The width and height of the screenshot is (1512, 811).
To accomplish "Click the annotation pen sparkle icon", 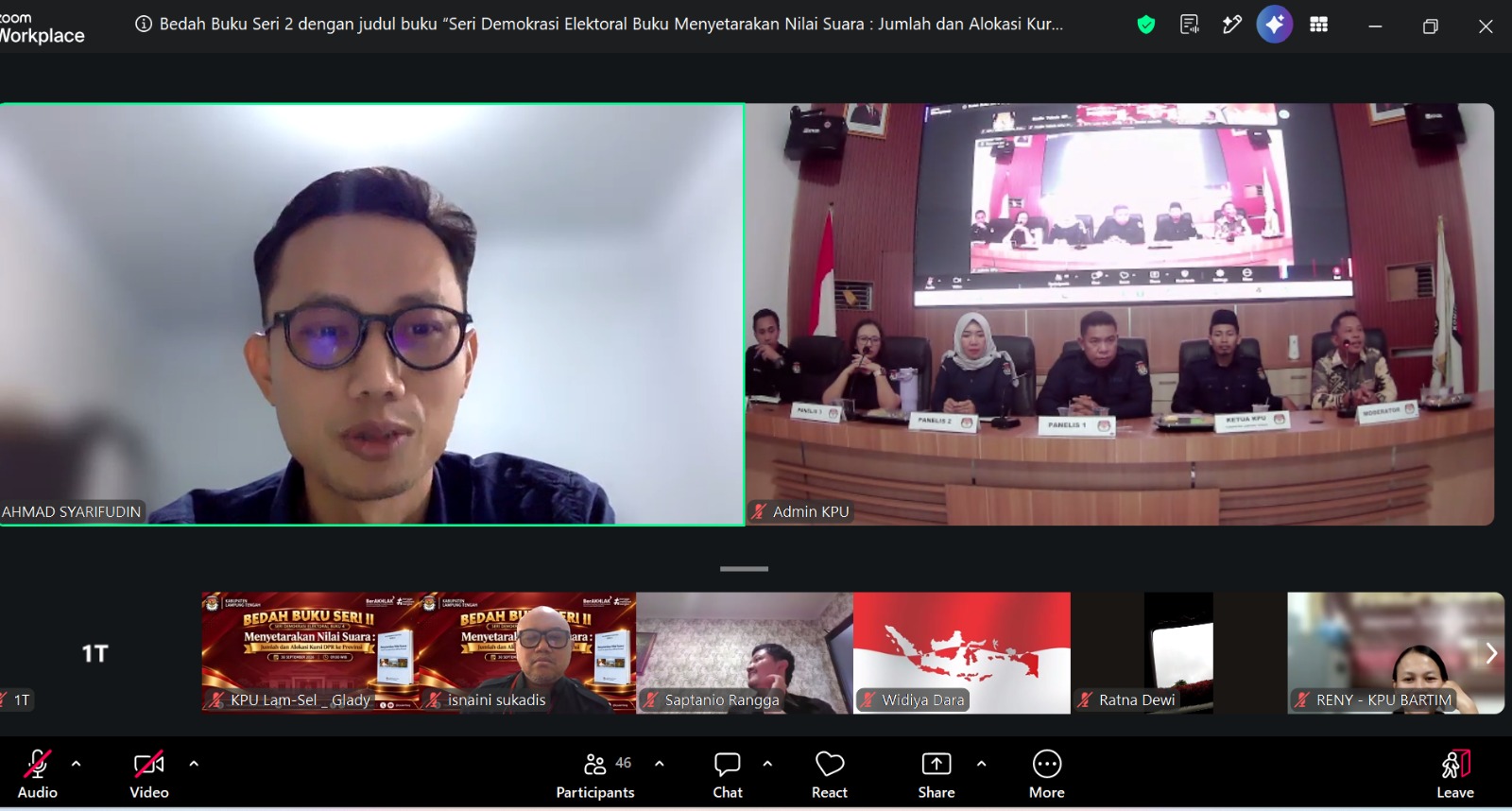I will 1231,25.
